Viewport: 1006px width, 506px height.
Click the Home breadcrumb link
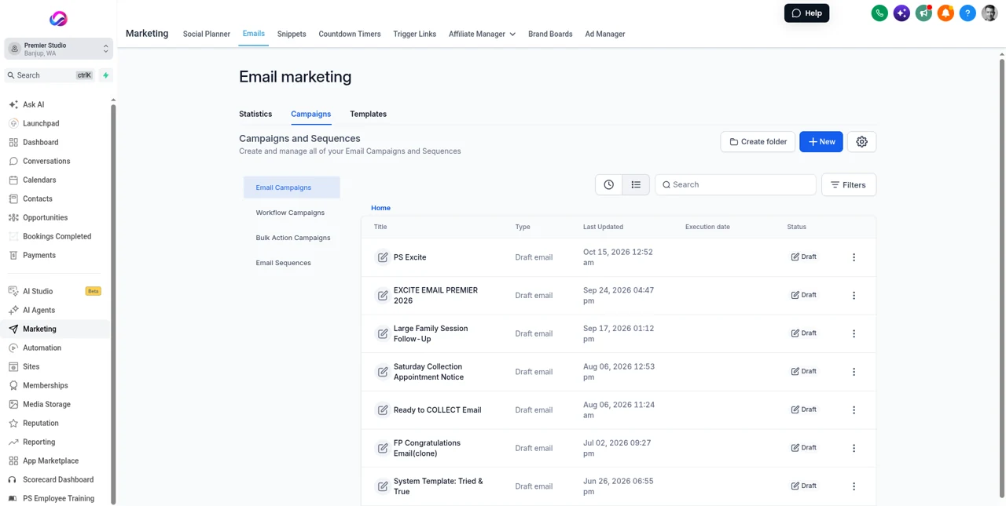pyautogui.click(x=380, y=208)
